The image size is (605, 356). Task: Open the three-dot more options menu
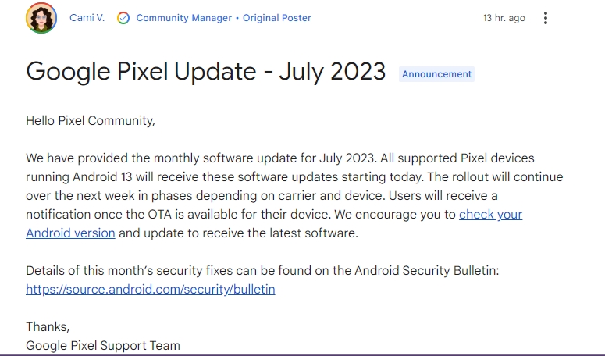point(545,18)
